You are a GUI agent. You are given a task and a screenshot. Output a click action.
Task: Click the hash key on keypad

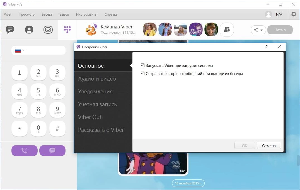pos(57,129)
